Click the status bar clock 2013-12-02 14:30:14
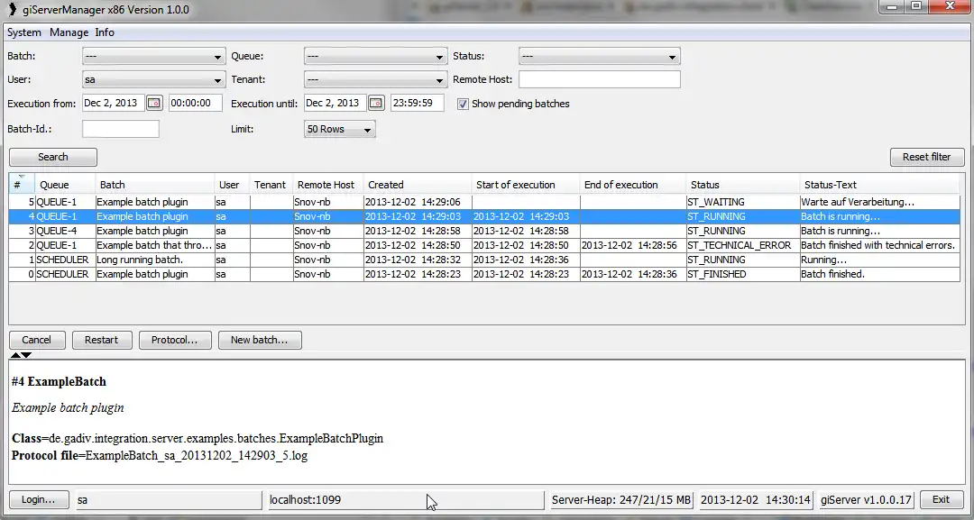The image size is (974, 520). (x=756, y=499)
